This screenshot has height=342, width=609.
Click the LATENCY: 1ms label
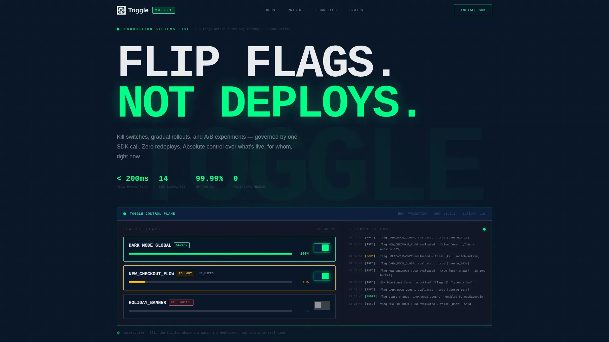click(474, 214)
